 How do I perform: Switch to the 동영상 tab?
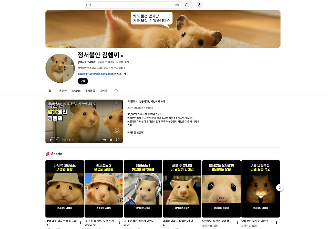click(x=63, y=91)
